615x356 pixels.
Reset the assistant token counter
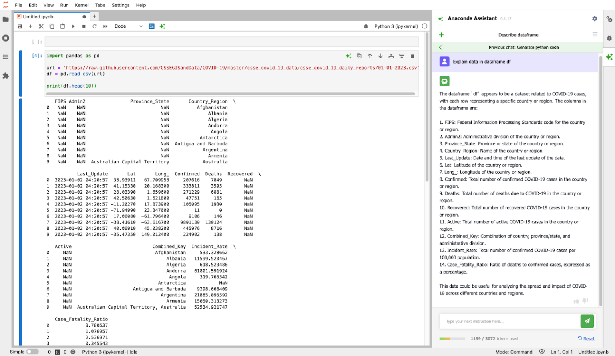point(586,338)
